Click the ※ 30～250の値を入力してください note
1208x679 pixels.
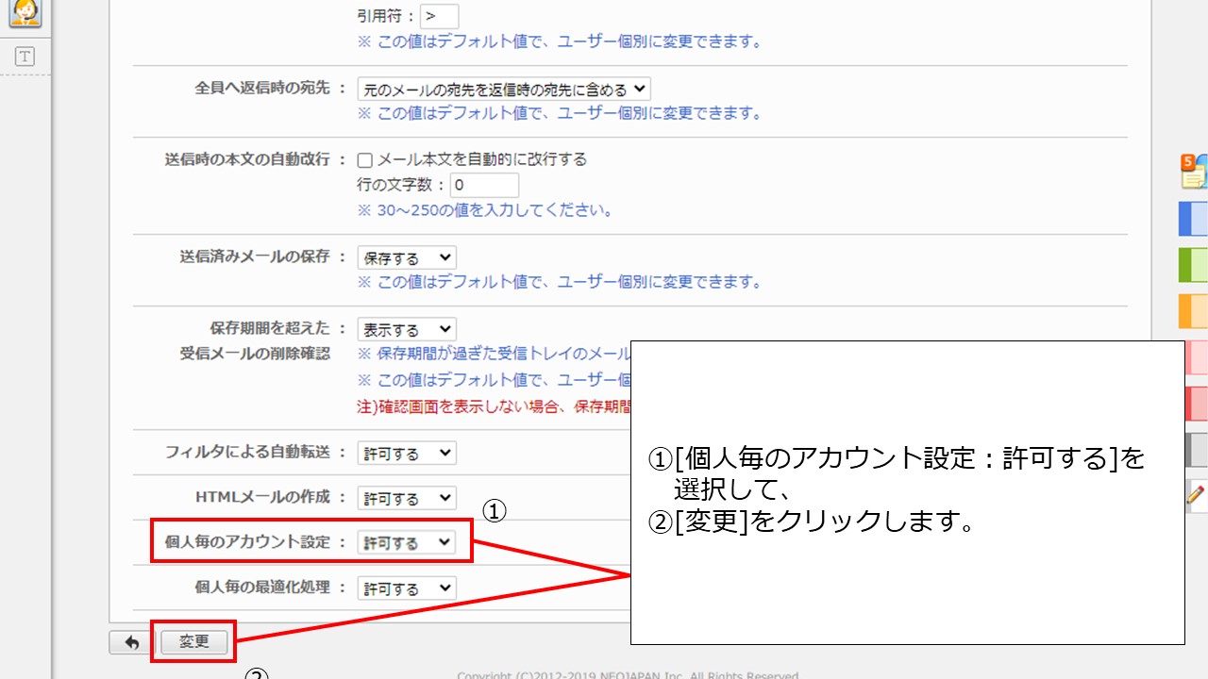point(485,210)
